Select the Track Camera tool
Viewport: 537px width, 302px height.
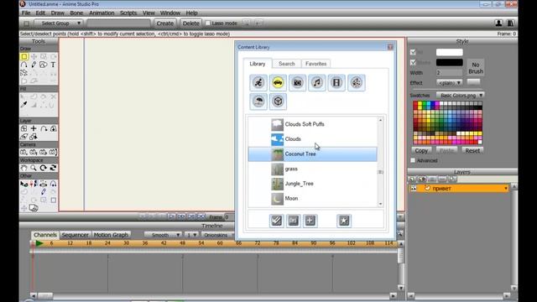pyautogui.click(x=23, y=152)
